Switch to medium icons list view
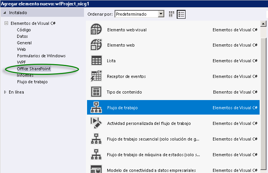Viewport: 268px width, 173px height. [x=181, y=14]
